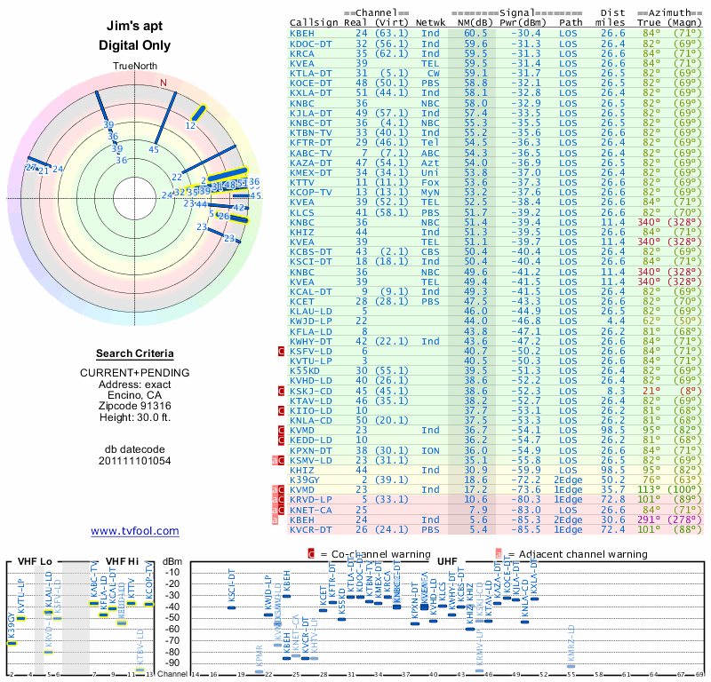Screen dimensions: 711x682
Task: Click the 'Callsign' column header
Action: coord(314,23)
